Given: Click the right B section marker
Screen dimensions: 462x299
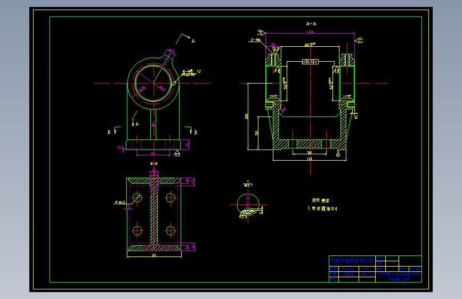Looking at the screenshot, I should [x=192, y=131].
